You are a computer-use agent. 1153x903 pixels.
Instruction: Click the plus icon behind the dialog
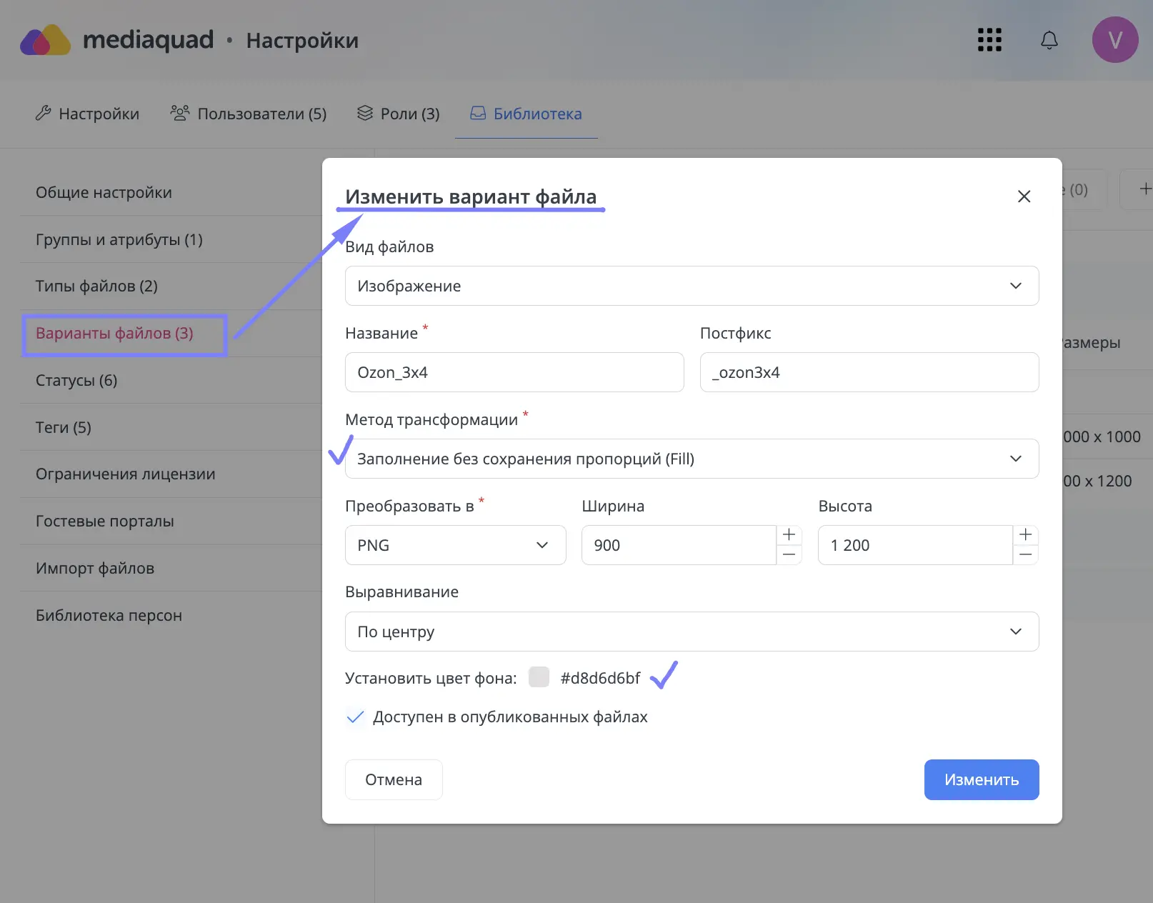[1145, 189]
